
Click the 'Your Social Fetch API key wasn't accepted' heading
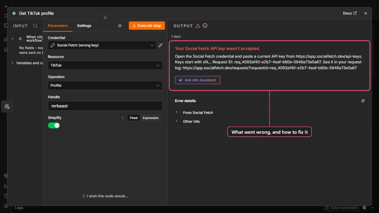point(217,49)
